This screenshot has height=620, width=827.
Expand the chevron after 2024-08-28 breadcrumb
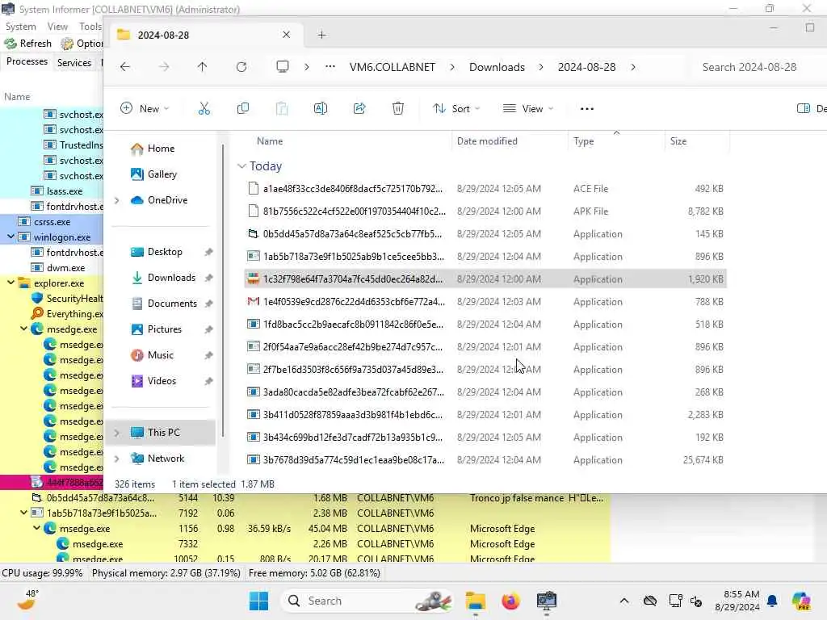click(x=633, y=67)
